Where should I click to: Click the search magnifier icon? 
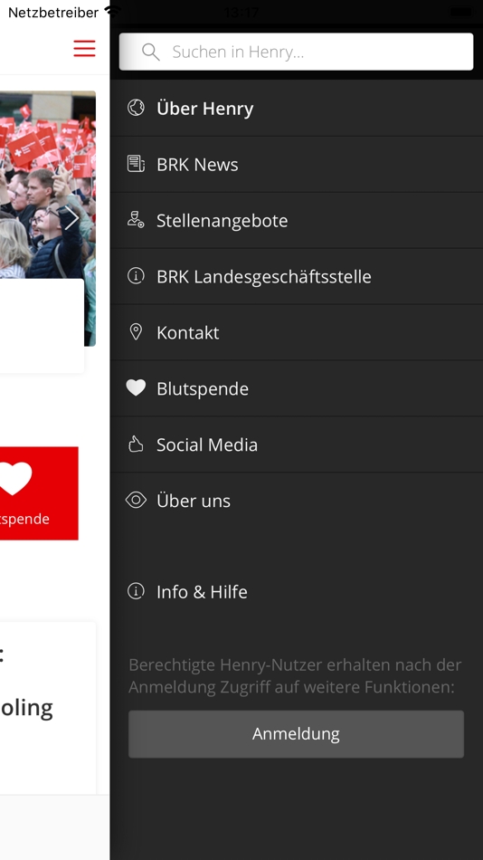[150, 53]
